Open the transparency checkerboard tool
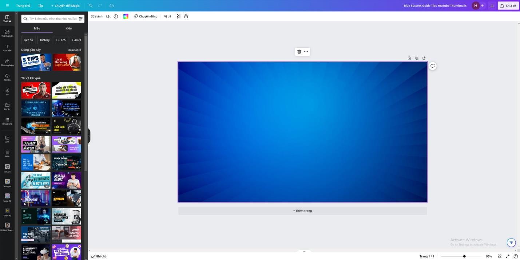The width and height of the screenshot is (520, 260). (x=179, y=16)
